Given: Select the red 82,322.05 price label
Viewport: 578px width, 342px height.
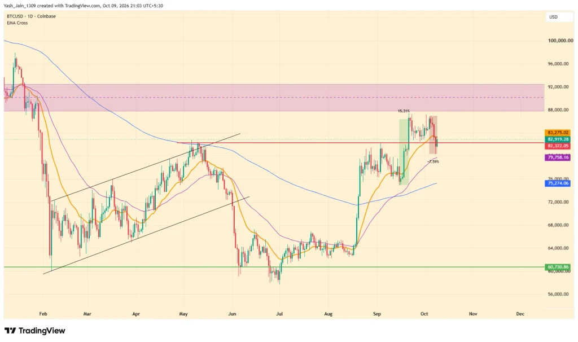Looking at the screenshot, I should tap(558, 146).
